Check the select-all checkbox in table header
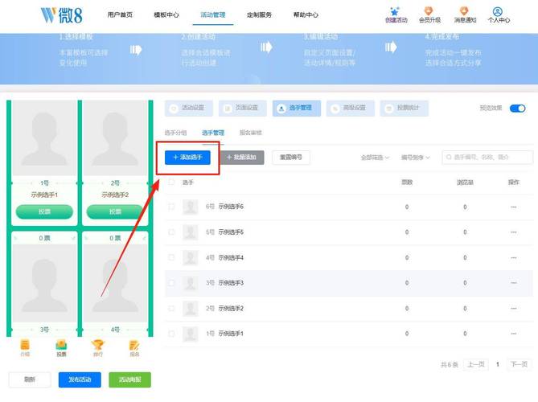This screenshot has width=538, height=402. (x=171, y=183)
